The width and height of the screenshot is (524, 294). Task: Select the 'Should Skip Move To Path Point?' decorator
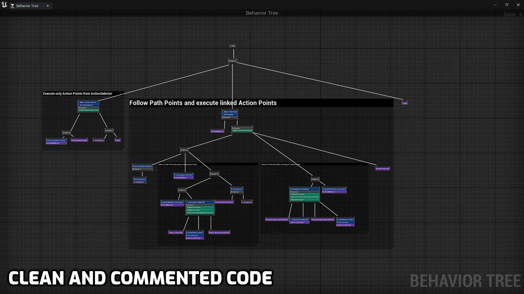coord(172,202)
